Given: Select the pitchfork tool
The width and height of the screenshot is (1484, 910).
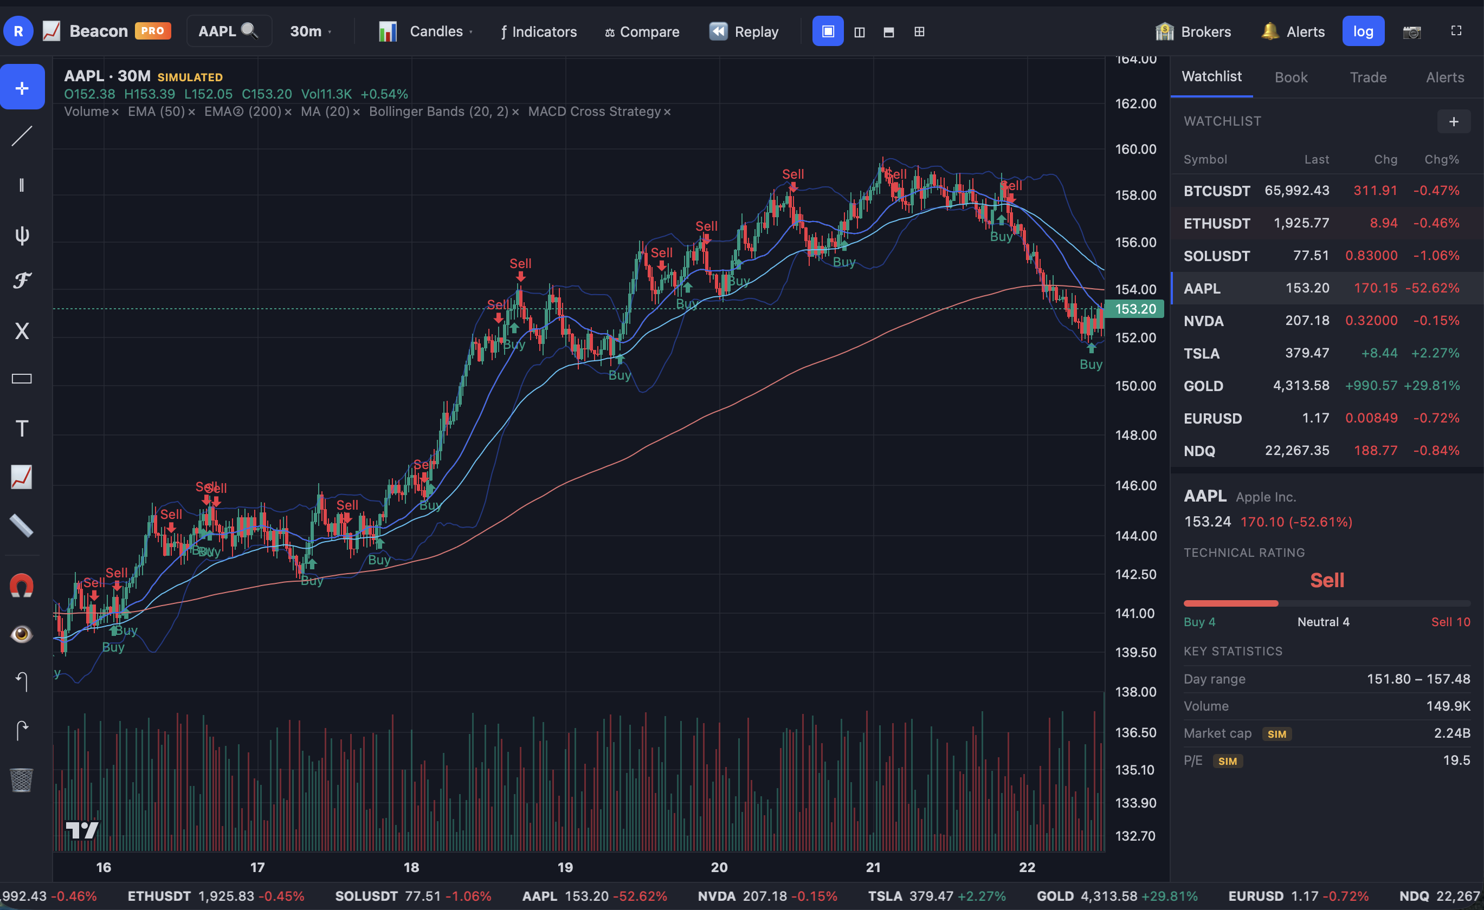Looking at the screenshot, I should point(22,234).
